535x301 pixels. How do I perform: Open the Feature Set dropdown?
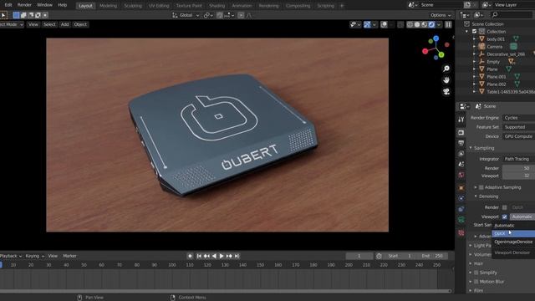[x=518, y=127]
